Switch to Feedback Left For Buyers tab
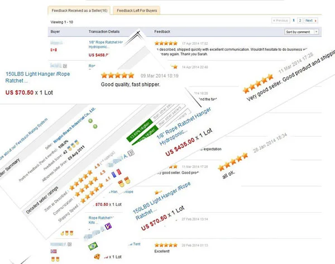This screenshot has width=335, height=264. pyautogui.click(x=137, y=11)
